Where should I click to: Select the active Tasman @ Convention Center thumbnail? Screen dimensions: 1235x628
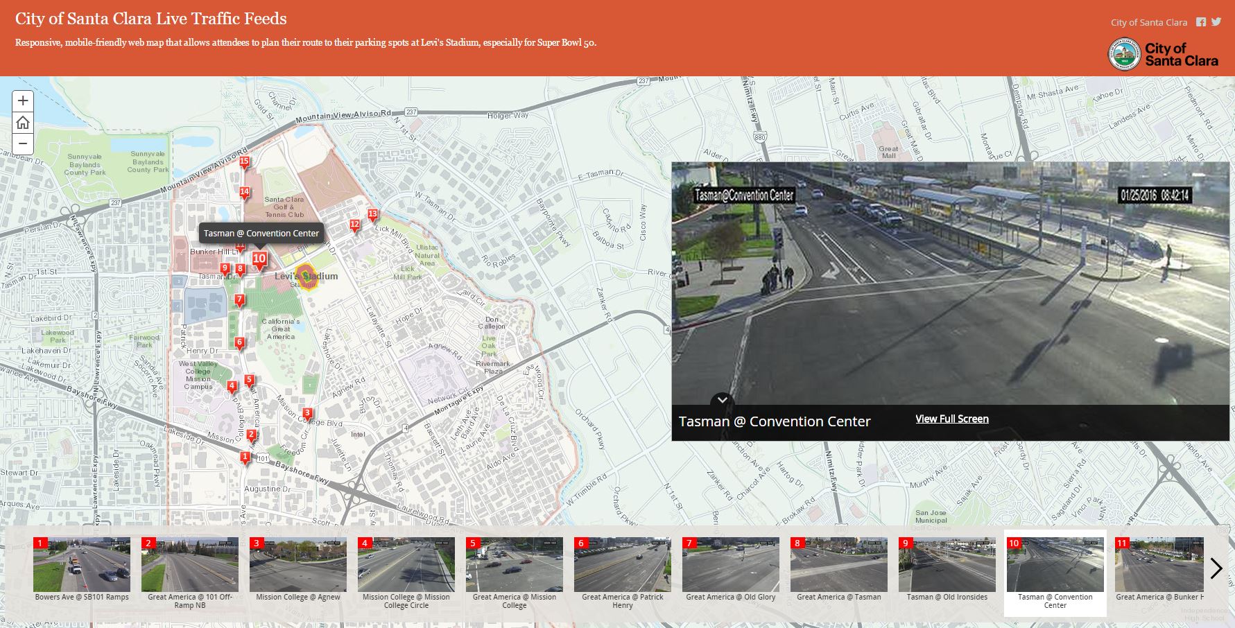click(x=1055, y=573)
